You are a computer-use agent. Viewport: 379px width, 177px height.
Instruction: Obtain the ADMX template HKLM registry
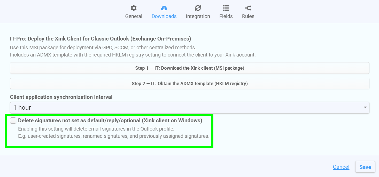[190, 84]
